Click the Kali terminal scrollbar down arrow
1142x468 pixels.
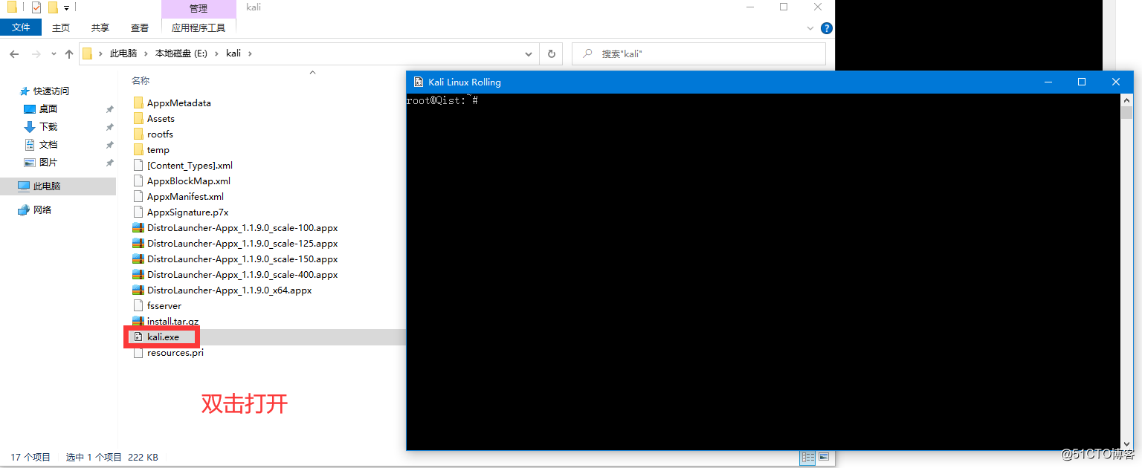pos(1126,443)
